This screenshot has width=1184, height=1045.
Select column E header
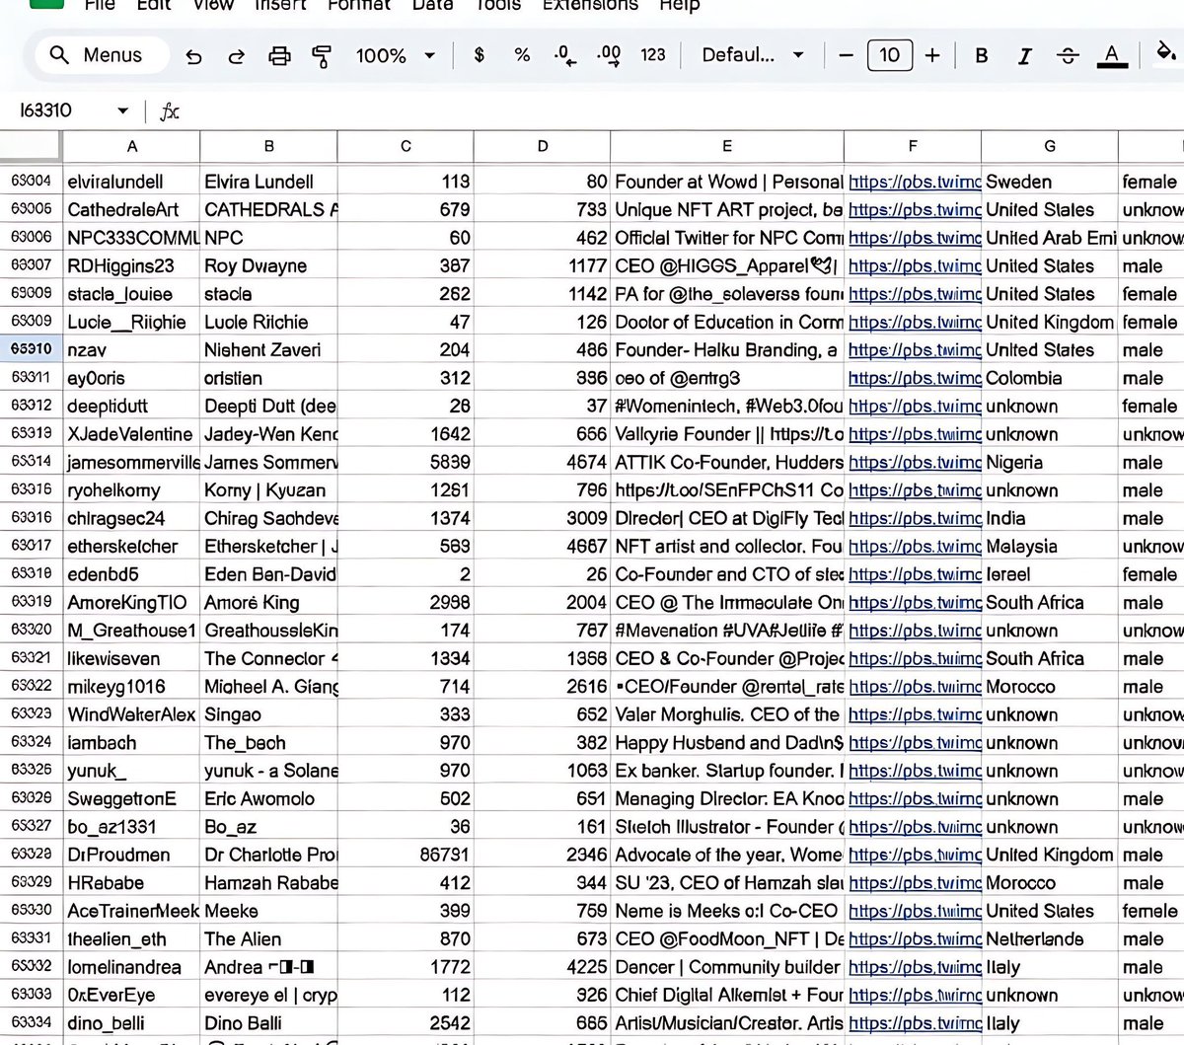(727, 146)
